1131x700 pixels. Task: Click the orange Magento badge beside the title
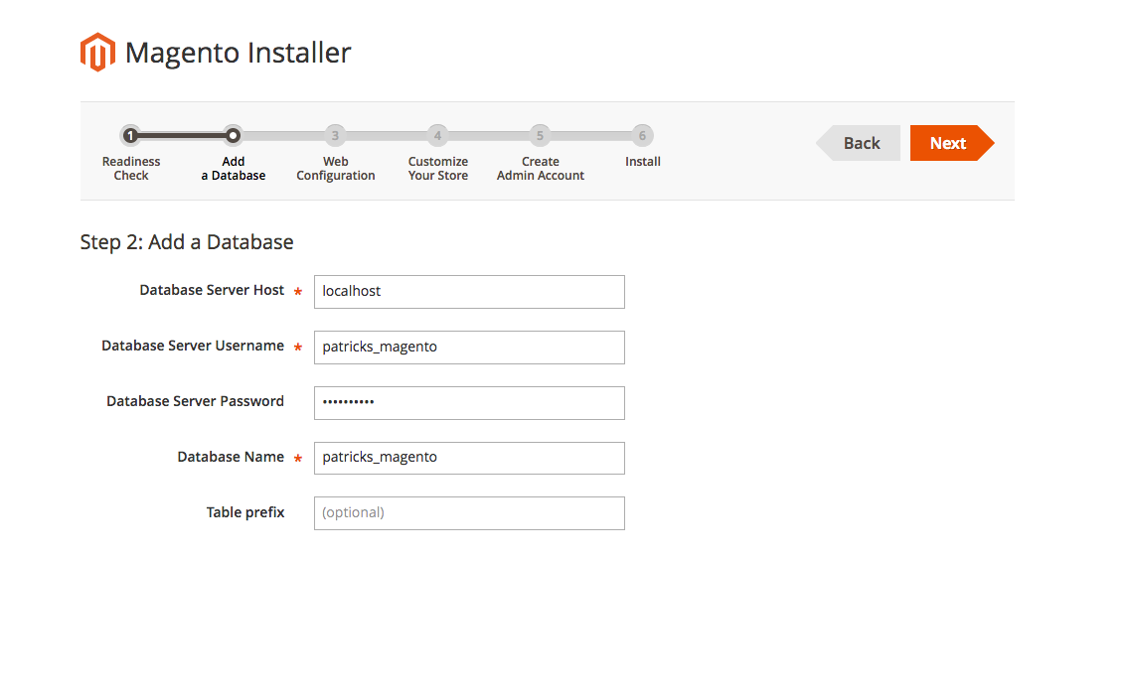[x=95, y=52]
